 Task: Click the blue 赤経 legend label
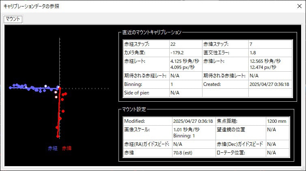(x=53, y=148)
